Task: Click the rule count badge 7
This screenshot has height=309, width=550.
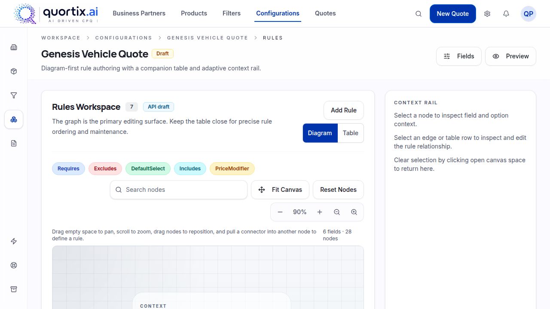Action: pyautogui.click(x=131, y=107)
